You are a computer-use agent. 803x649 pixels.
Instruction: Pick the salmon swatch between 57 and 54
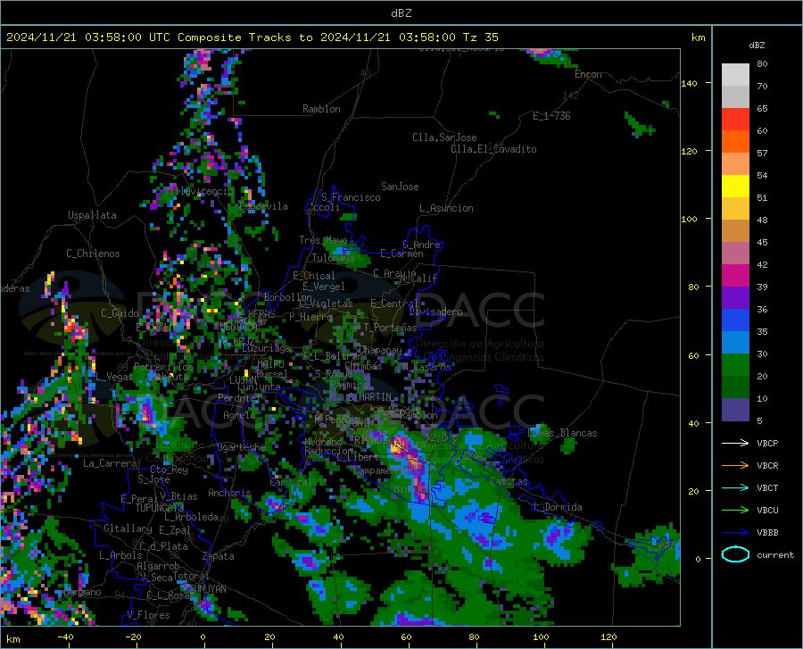coord(735,164)
